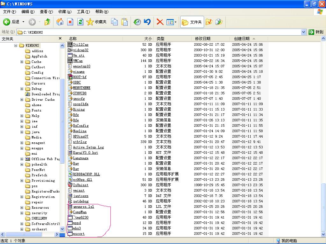Viewport: 326px width, 244px height.
Task: Sort by 修改日期 column header
Action: (x=202, y=38)
